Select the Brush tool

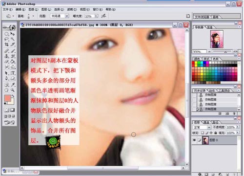tap(13, 51)
